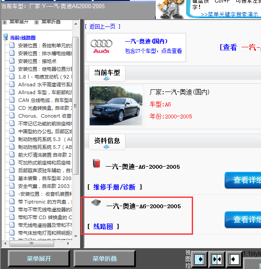
Task: Click document icon beside 中国型的办公包
Action: point(12,131)
